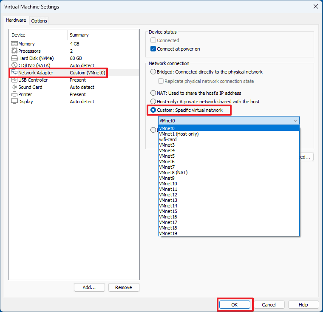Switch to the Options tab
This screenshot has width=323, height=312.
click(39, 21)
